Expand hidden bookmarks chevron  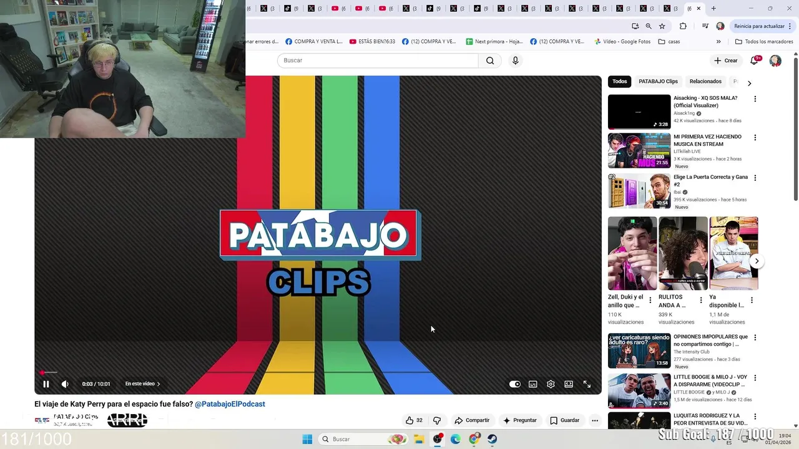[718, 42]
